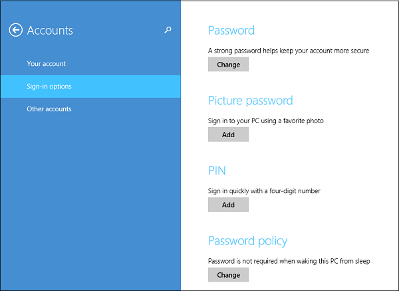Click the strong password description text
Viewport: 399px width, 291px height.
289,51
